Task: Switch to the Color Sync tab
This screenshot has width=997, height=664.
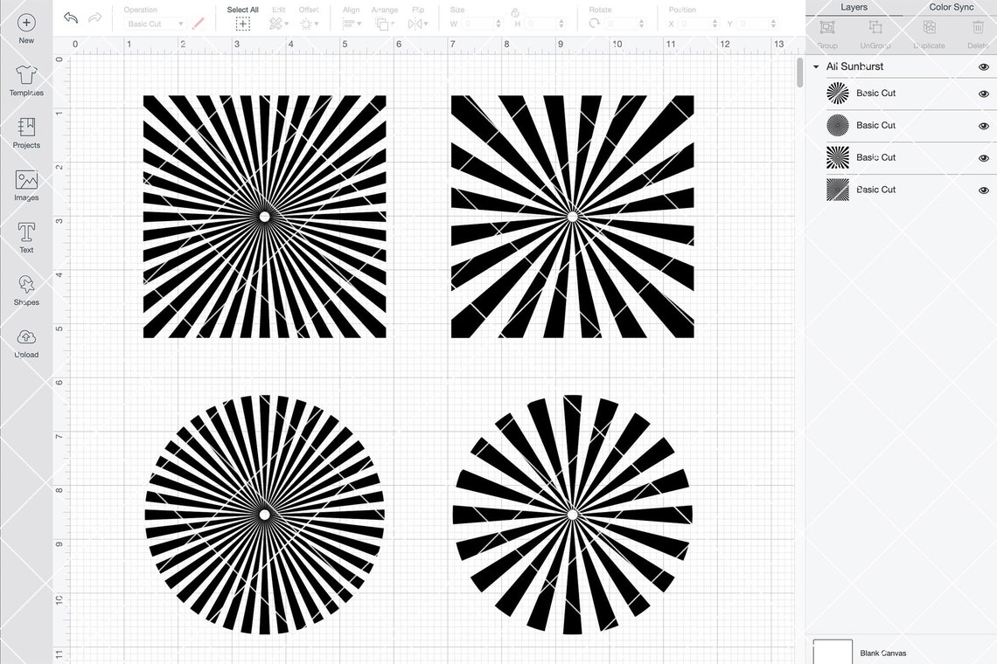Action: click(951, 7)
